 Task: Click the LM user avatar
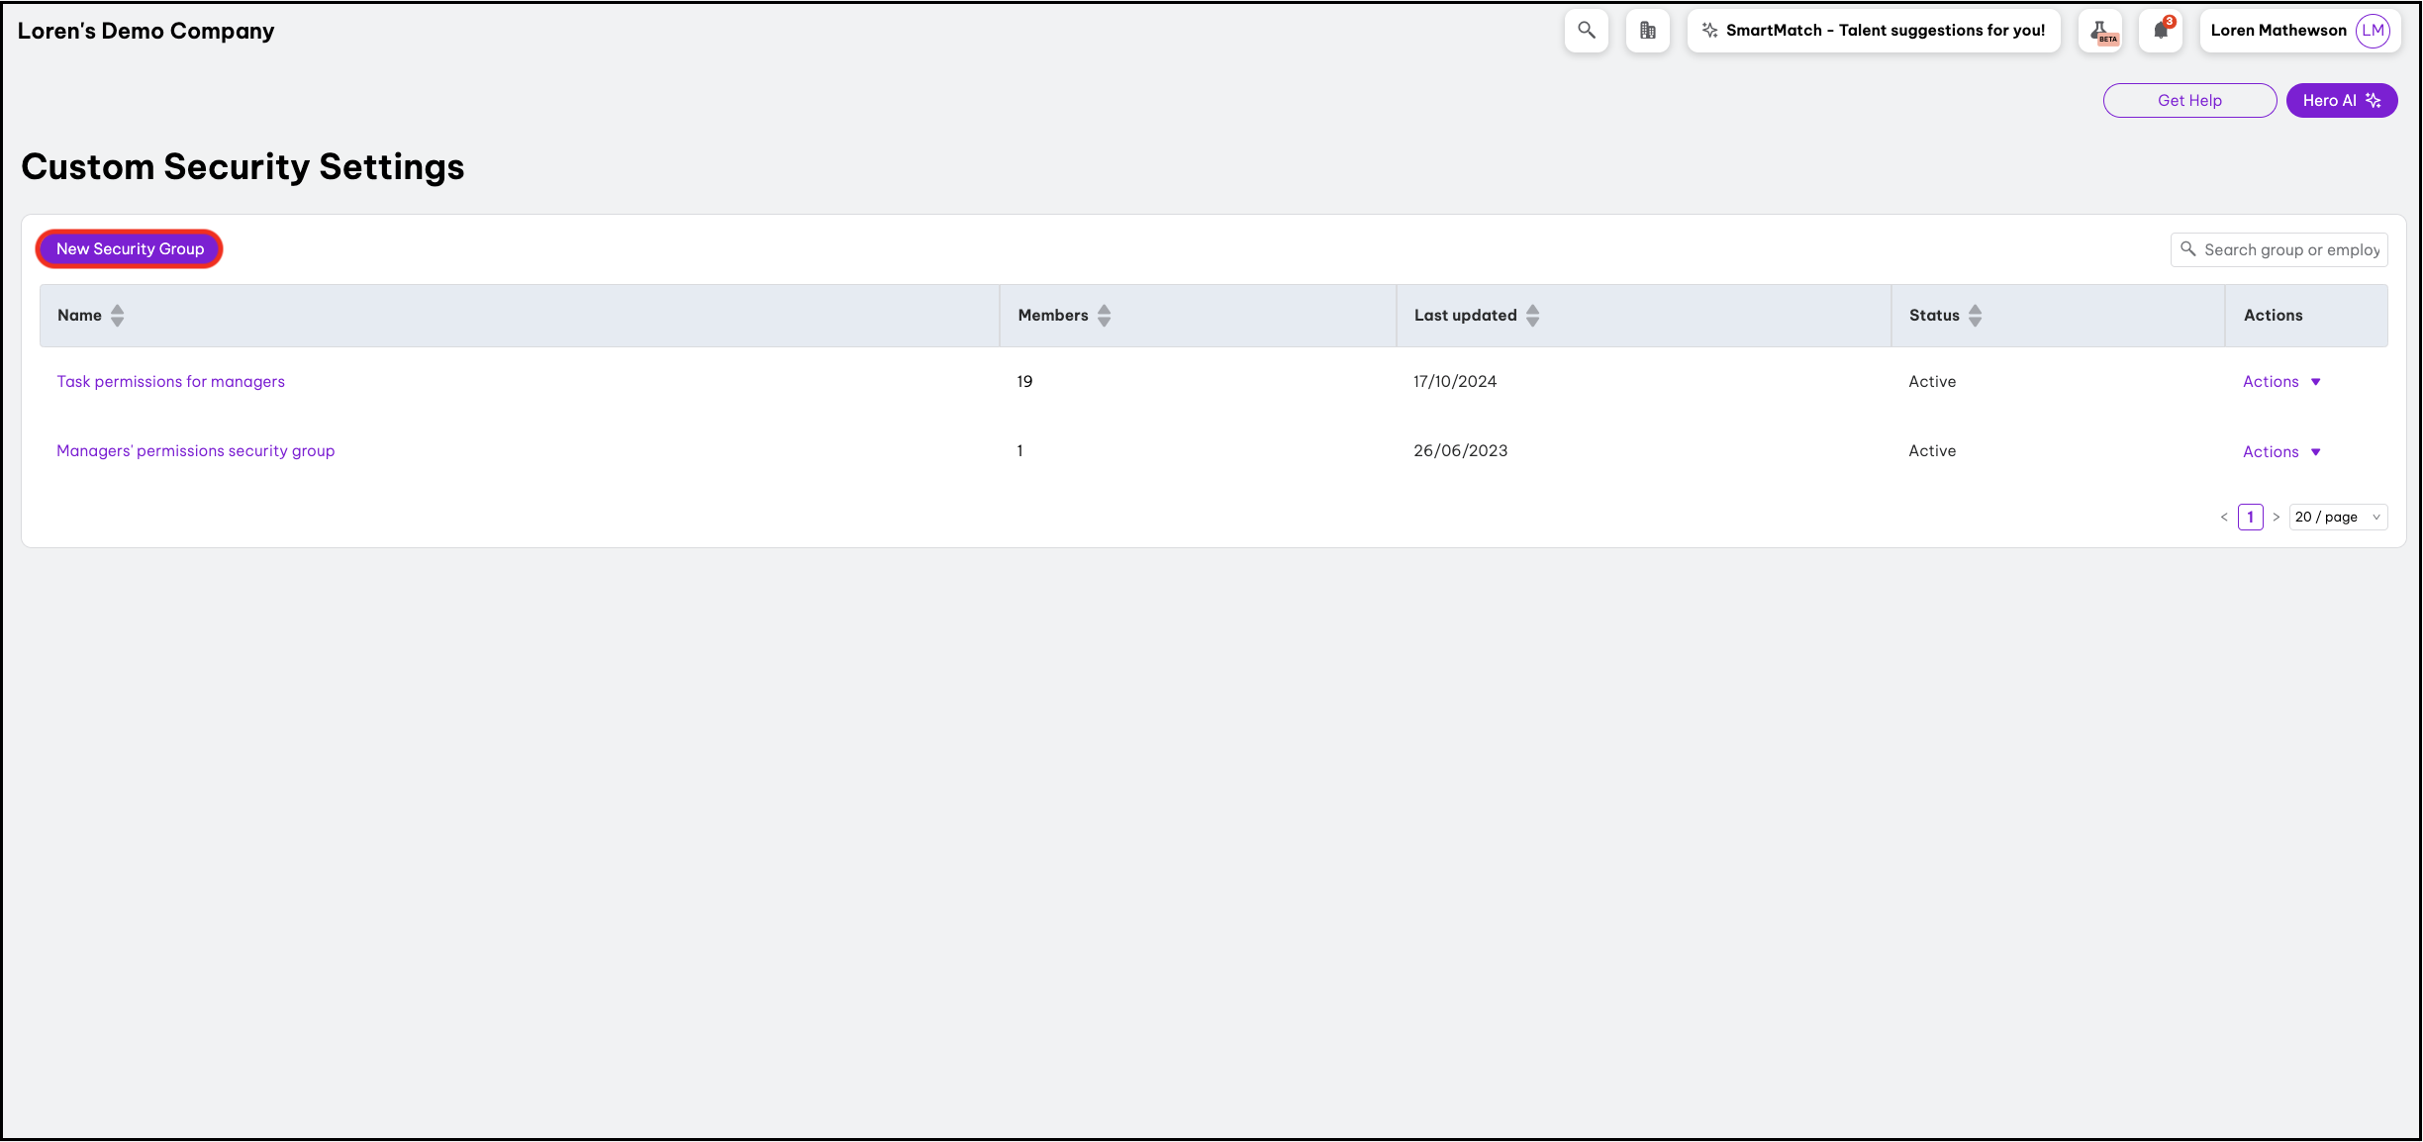click(2373, 31)
